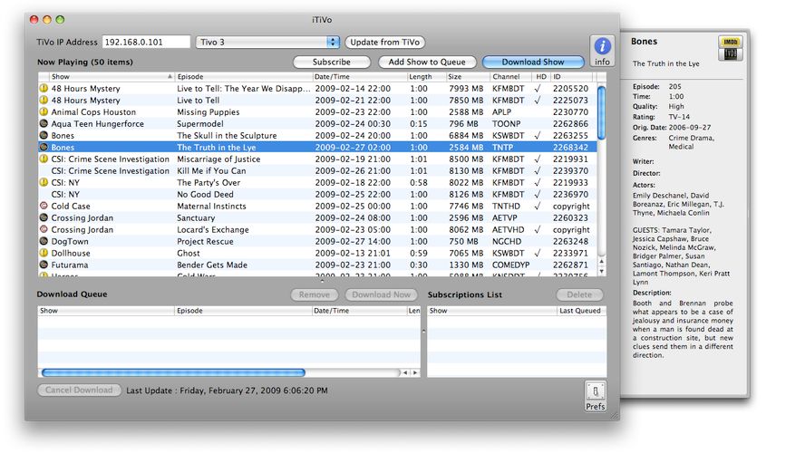Click Last Queued column header

[581, 311]
